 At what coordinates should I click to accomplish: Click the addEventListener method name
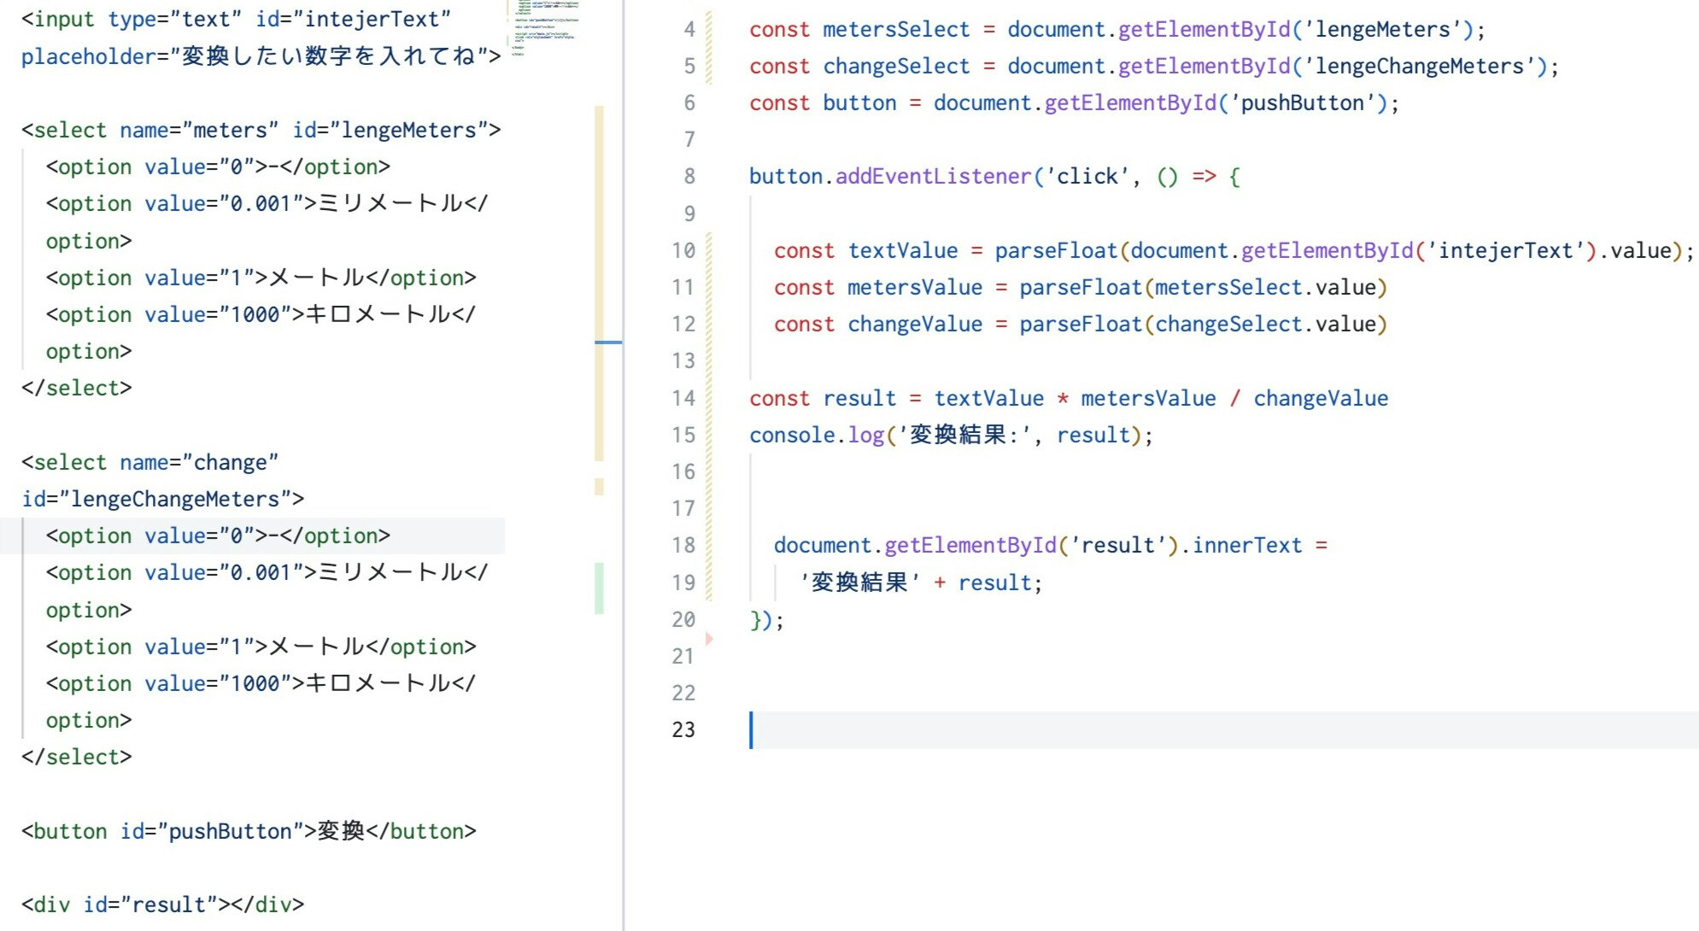click(933, 177)
